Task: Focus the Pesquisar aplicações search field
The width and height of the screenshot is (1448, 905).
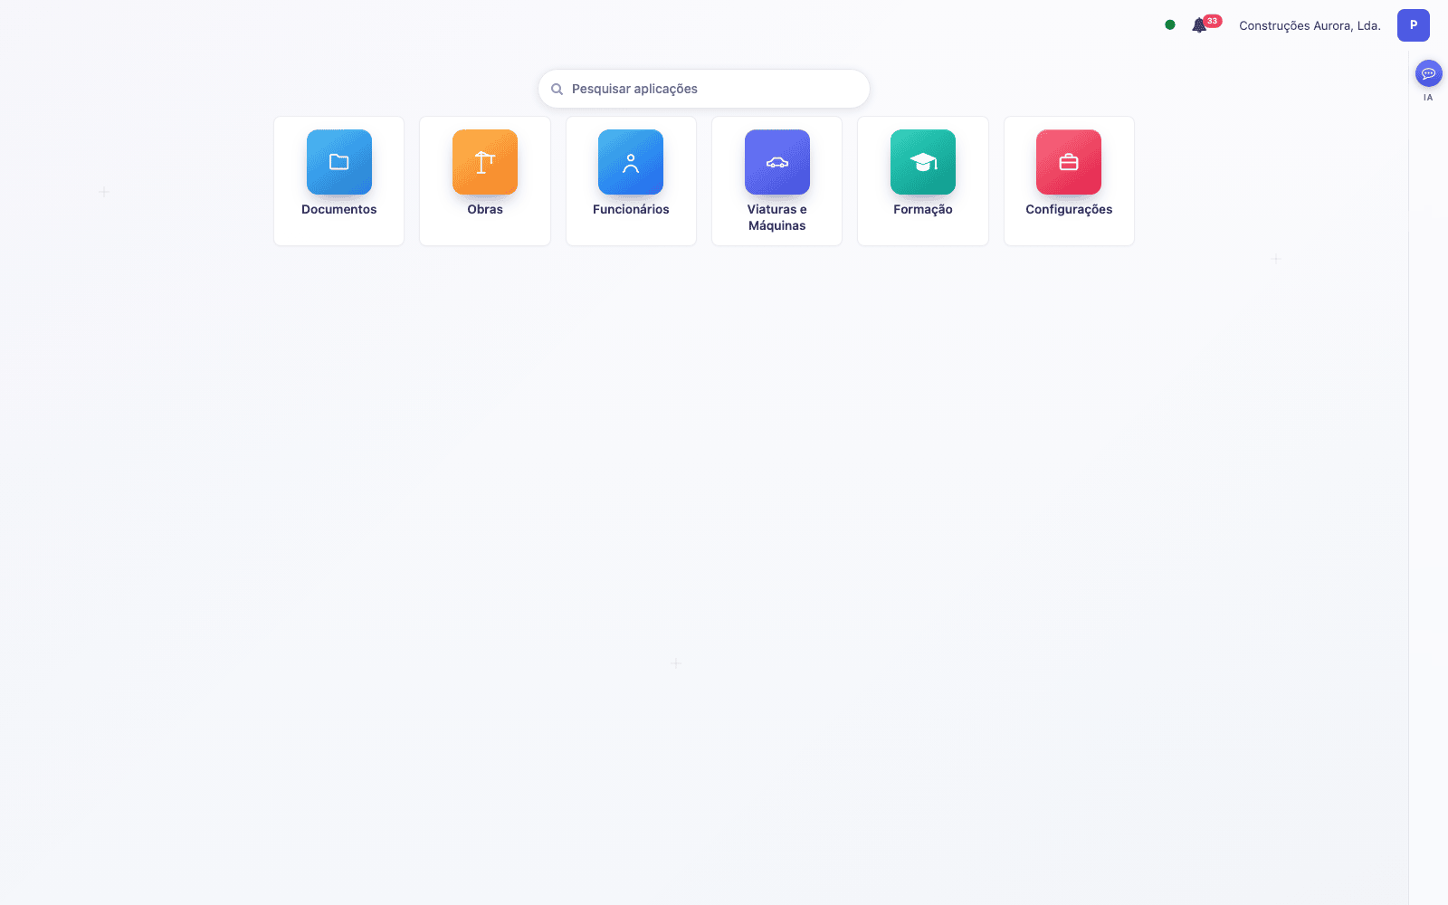Action: (704, 89)
